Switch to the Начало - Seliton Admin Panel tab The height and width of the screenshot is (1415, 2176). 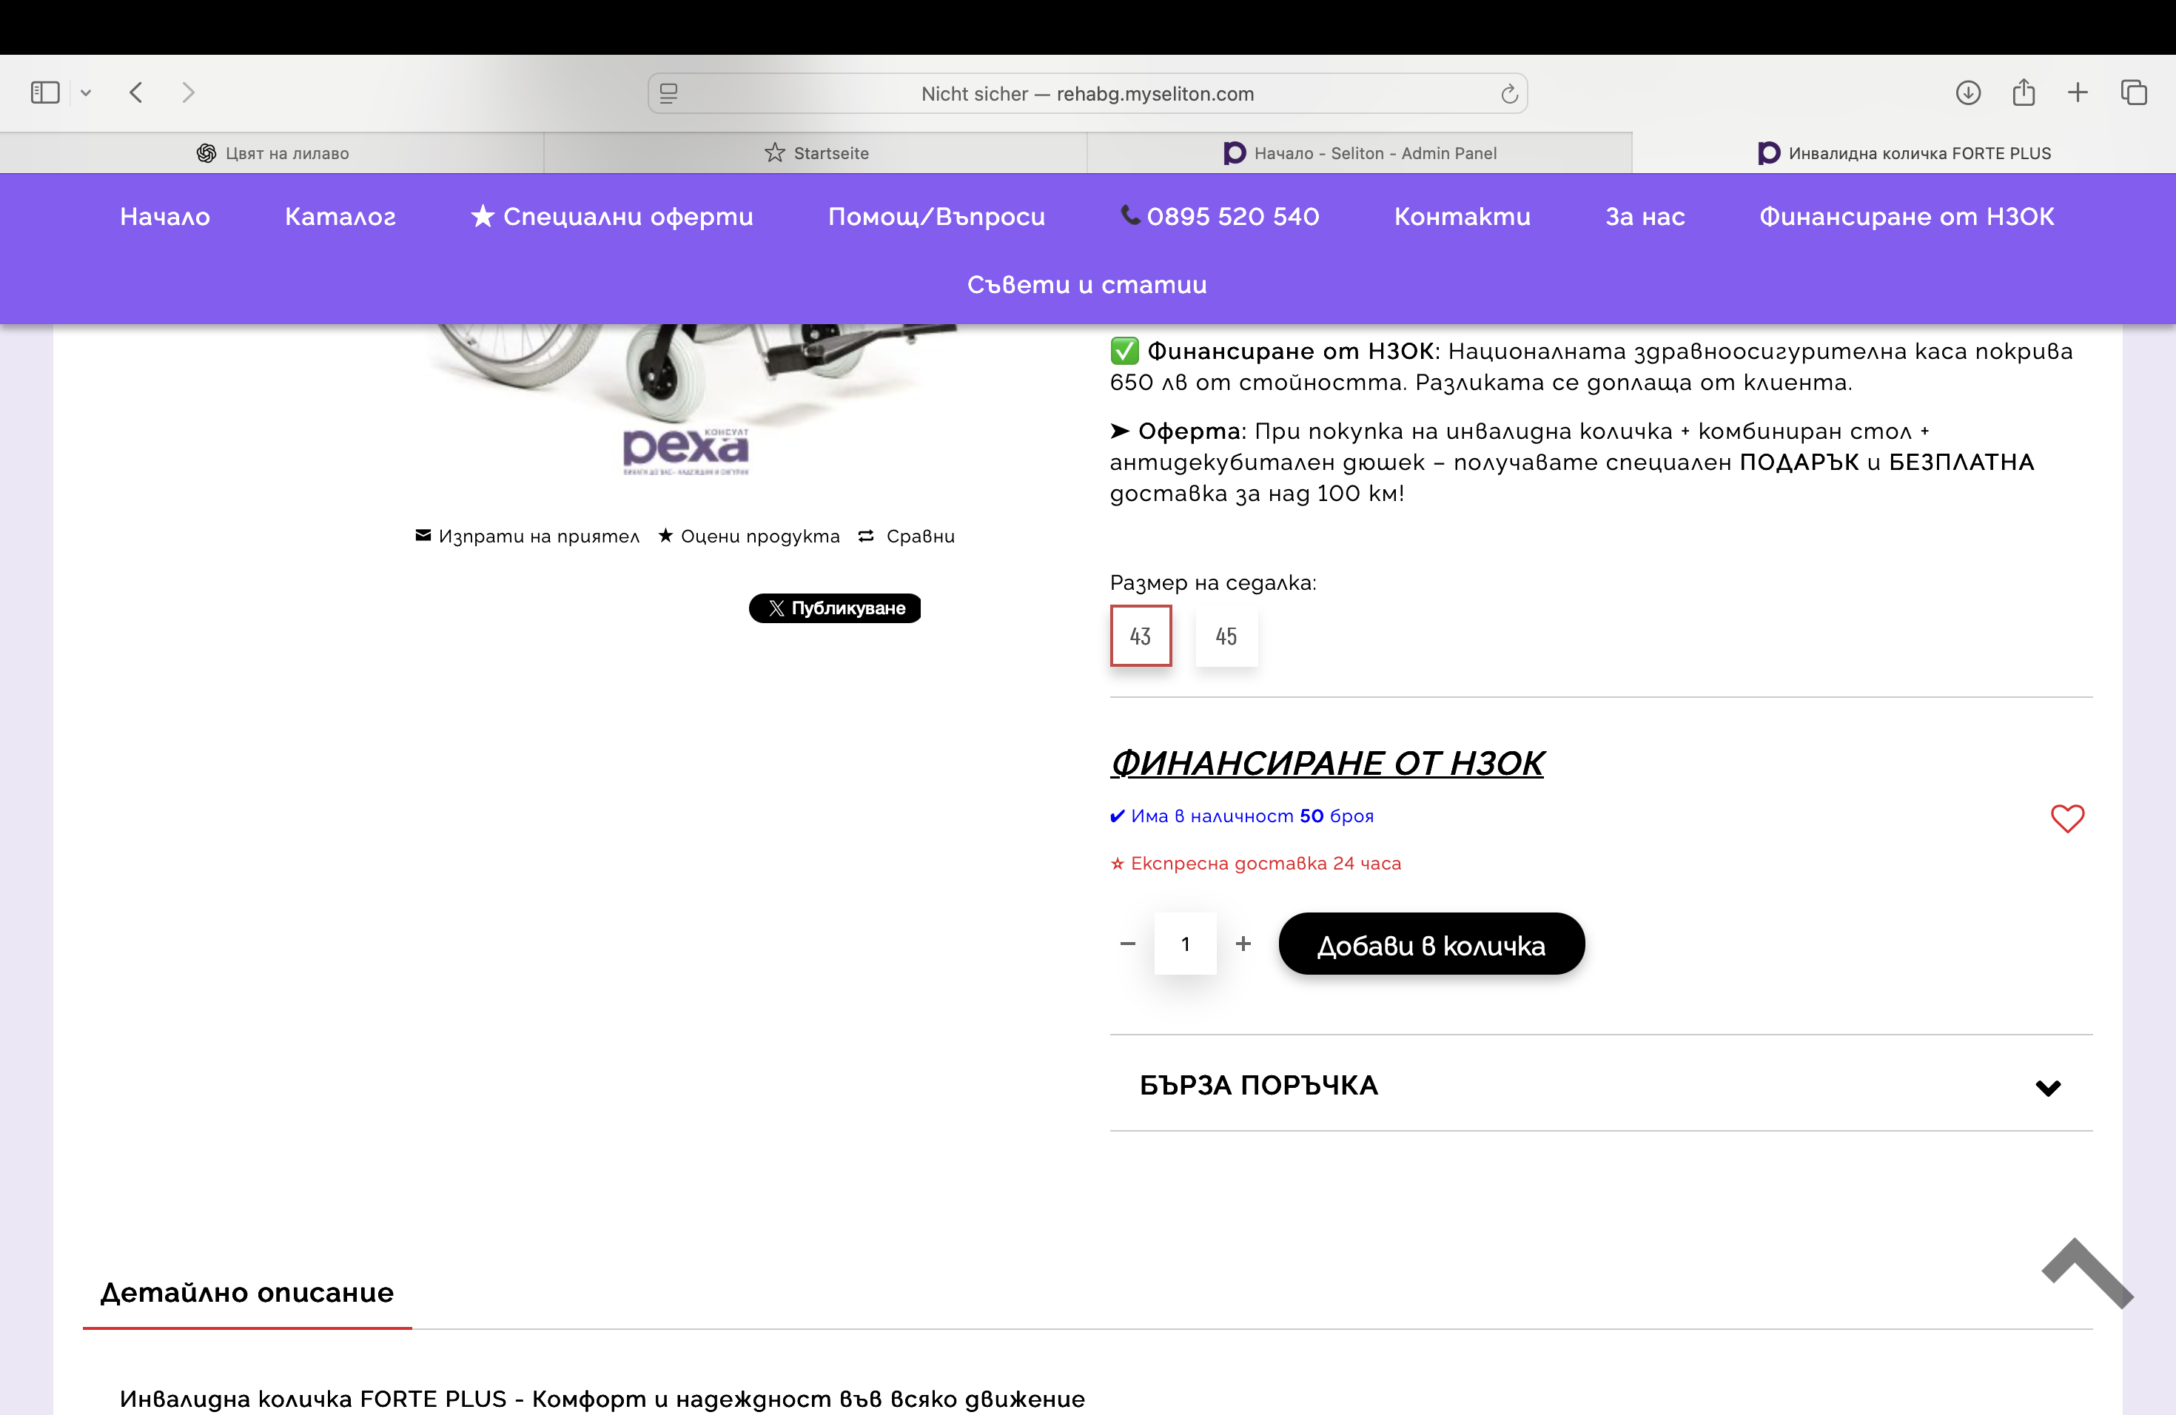(x=1360, y=152)
